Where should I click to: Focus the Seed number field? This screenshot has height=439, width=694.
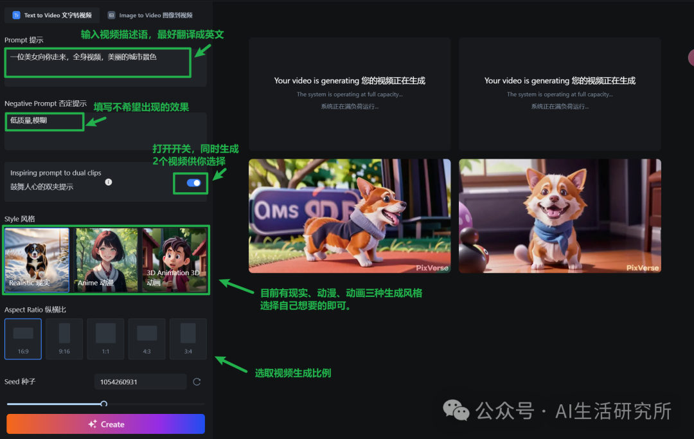click(140, 381)
